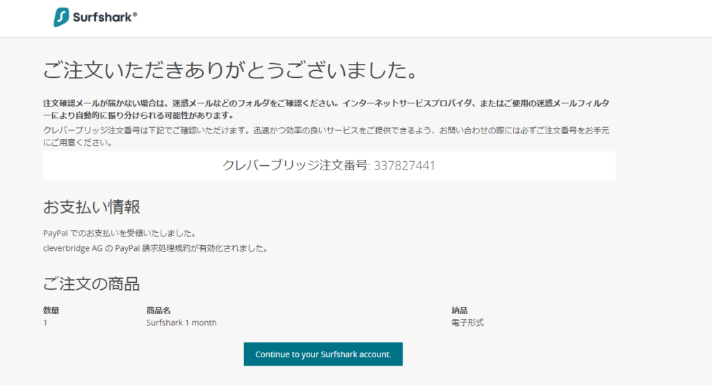
Task: Click the 商品名 column header
Action: coord(159,311)
